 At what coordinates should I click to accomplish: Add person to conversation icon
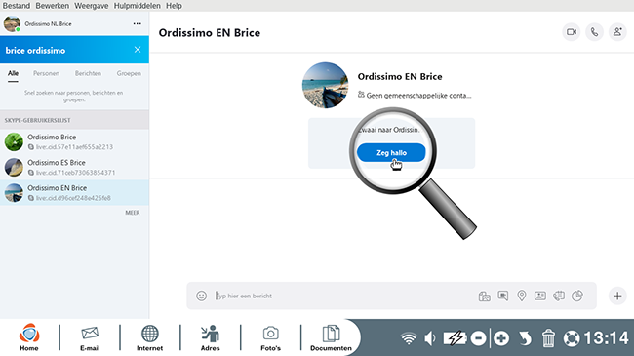point(617,32)
